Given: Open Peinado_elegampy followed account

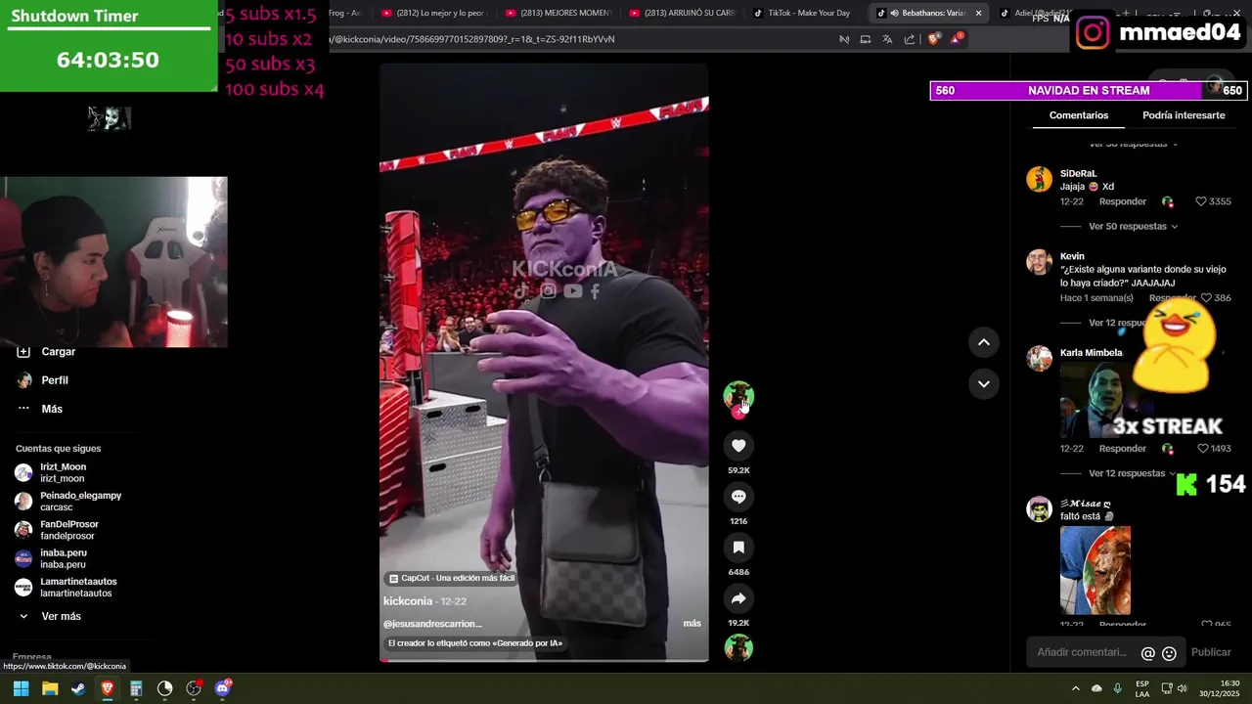Looking at the screenshot, I should click(x=68, y=502).
